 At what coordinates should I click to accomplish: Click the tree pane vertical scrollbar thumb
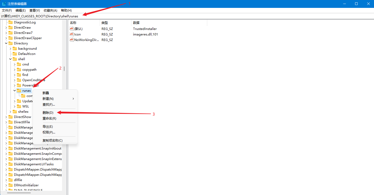(64, 69)
